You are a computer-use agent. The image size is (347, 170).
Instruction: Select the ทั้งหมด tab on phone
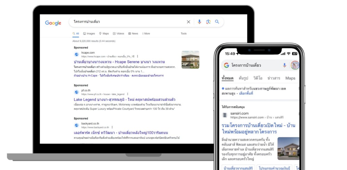pos(228,78)
